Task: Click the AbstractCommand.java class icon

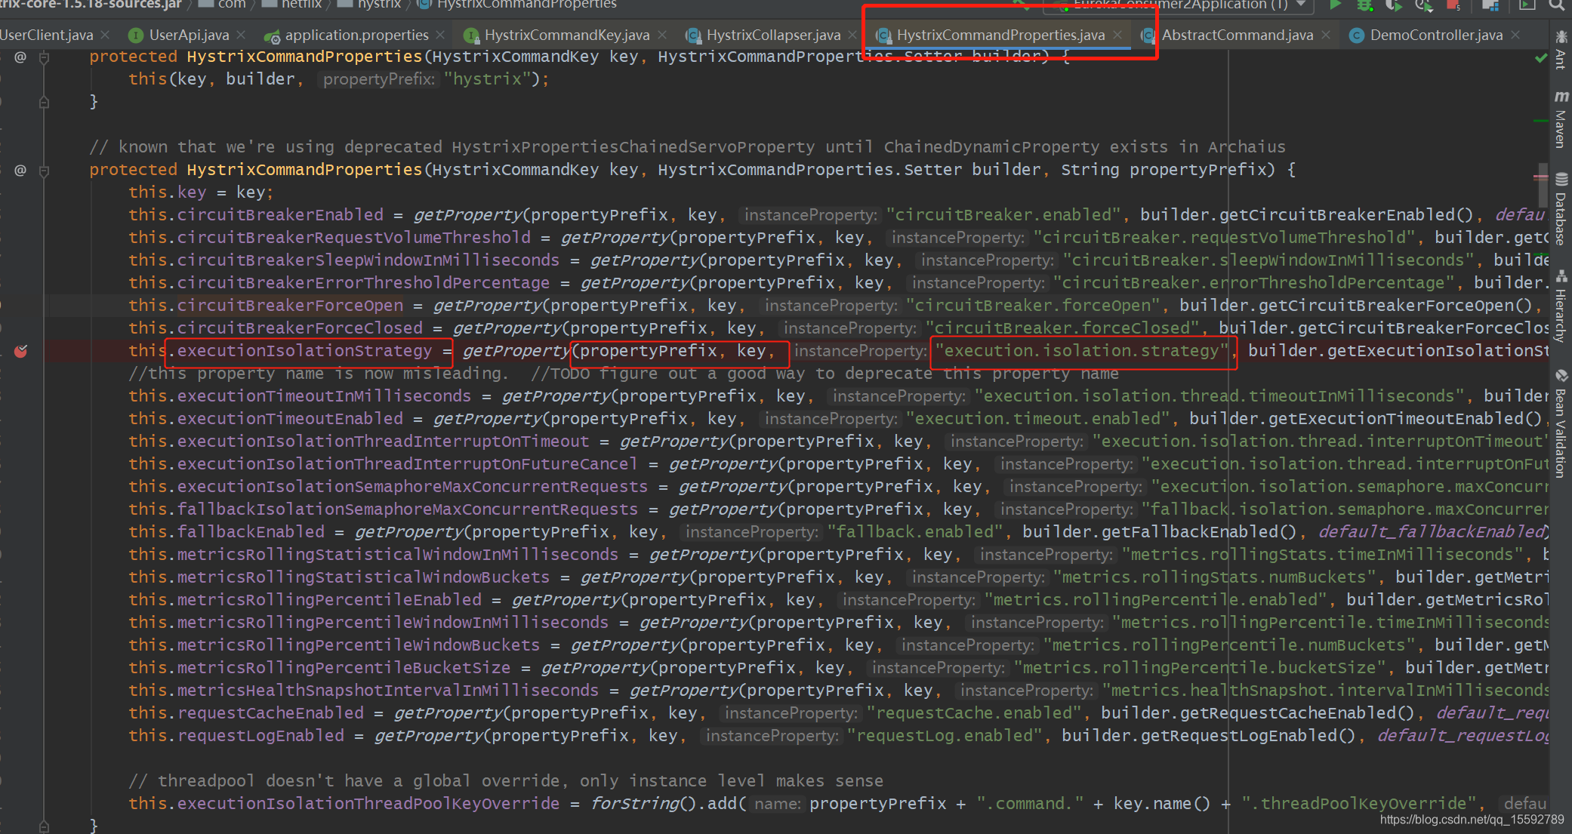Action: point(1148,35)
